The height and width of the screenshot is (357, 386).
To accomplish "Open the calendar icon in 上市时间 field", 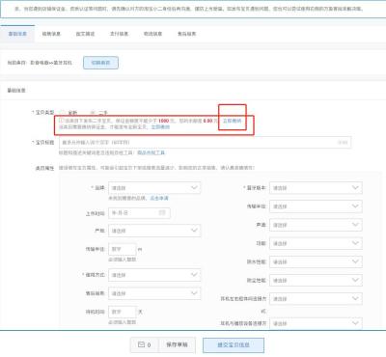I will coord(162,212).
